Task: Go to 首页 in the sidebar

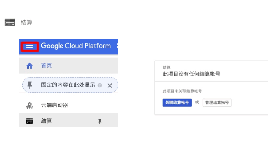Action: pyautogui.click(x=68, y=66)
